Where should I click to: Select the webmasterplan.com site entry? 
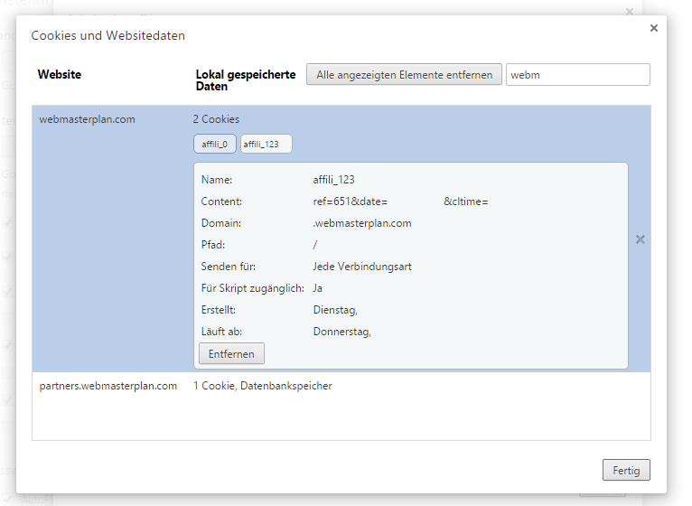pyautogui.click(x=87, y=119)
